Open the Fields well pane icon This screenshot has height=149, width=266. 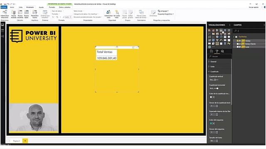pyautogui.click(x=212, y=51)
